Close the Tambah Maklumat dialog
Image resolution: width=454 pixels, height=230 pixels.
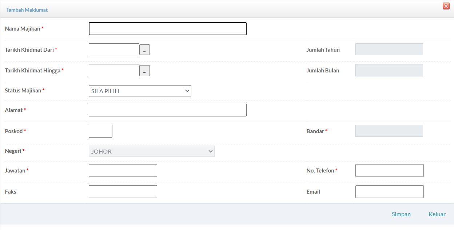pos(446,6)
